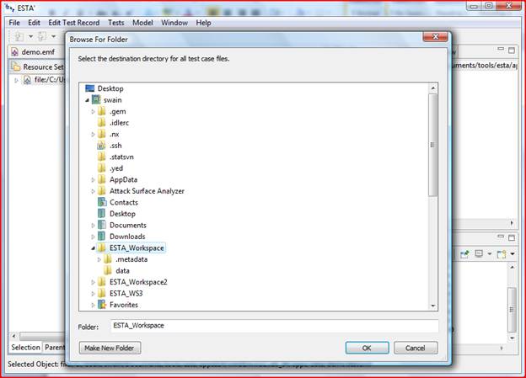Collapse the ESTA_Workspace tree node
The height and width of the screenshot is (378, 526).
point(93,248)
